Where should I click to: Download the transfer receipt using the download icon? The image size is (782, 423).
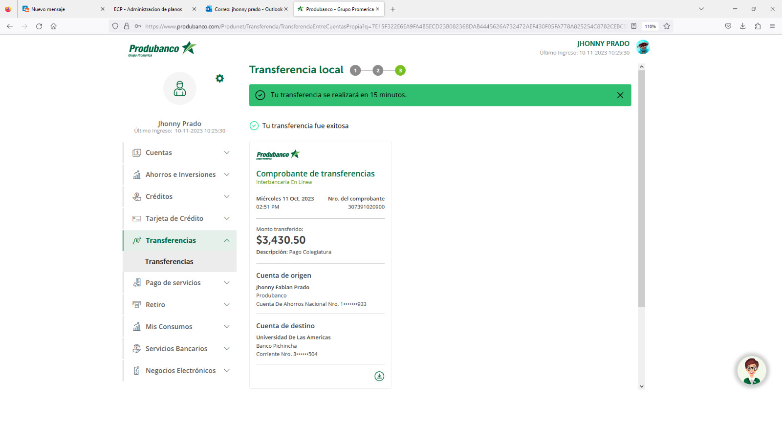379,376
